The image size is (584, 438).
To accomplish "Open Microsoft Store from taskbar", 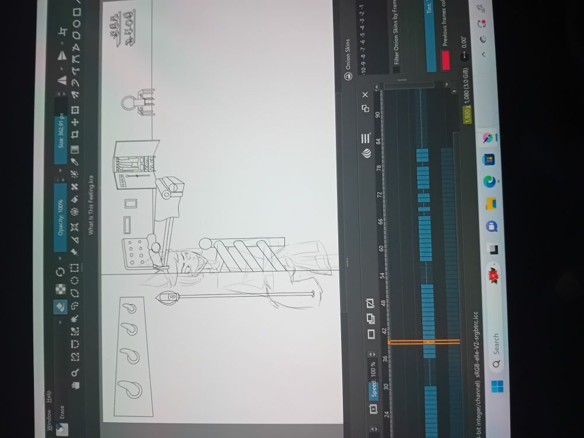I will click(488, 160).
